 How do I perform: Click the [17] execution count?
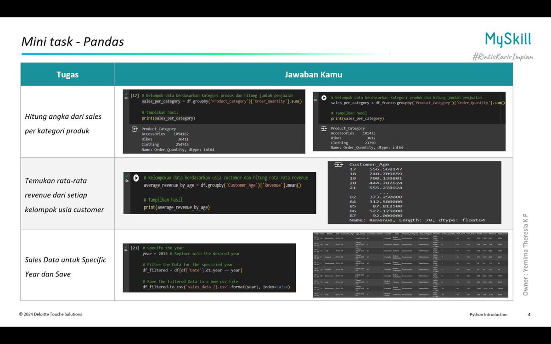pyautogui.click(x=135, y=95)
